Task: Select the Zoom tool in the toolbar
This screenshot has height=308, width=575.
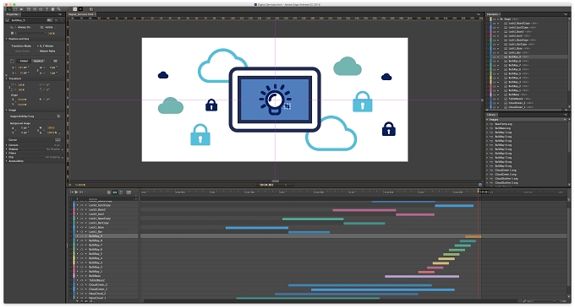Action: click(58, 9)
